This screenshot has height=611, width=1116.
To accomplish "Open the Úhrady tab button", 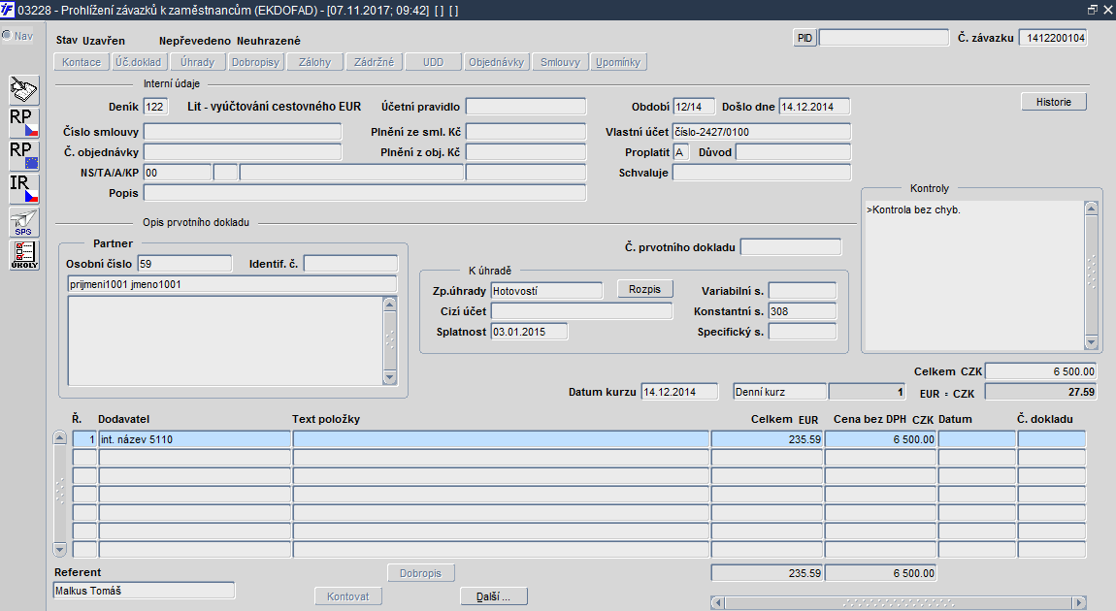I will tap(197, 62).
